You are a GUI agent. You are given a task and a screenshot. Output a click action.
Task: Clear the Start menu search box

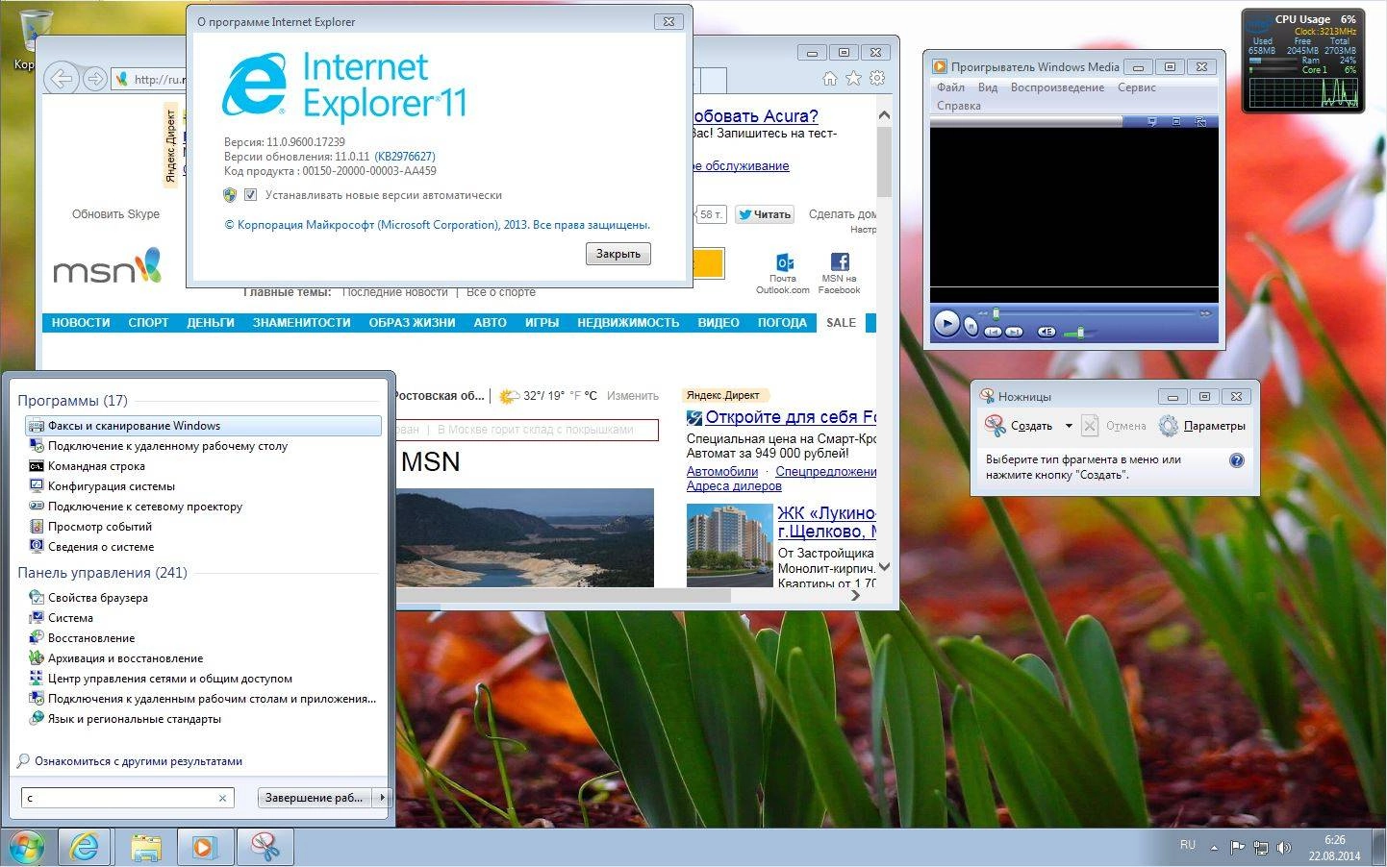coord(222,798)
